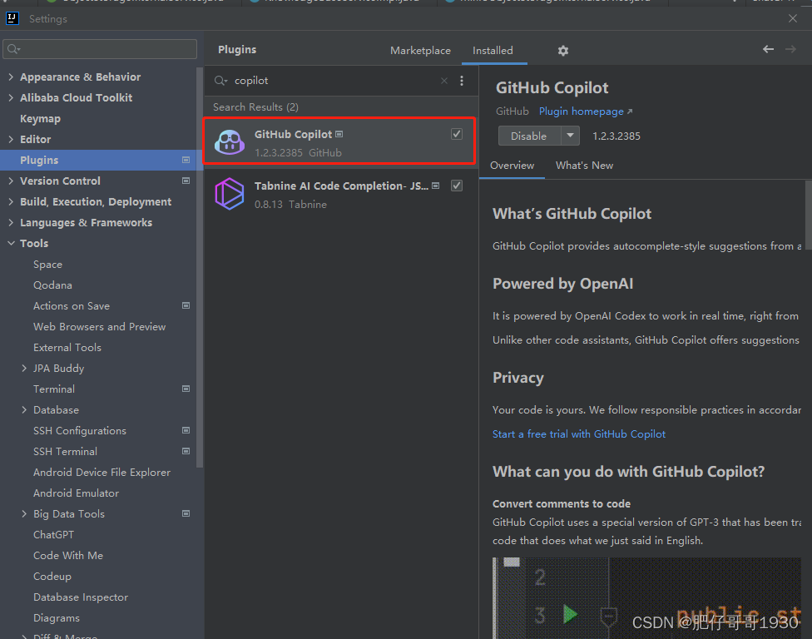Open Android Device File Explorer settings
Viewport: 812px width, 639px height.
[102, 473]
